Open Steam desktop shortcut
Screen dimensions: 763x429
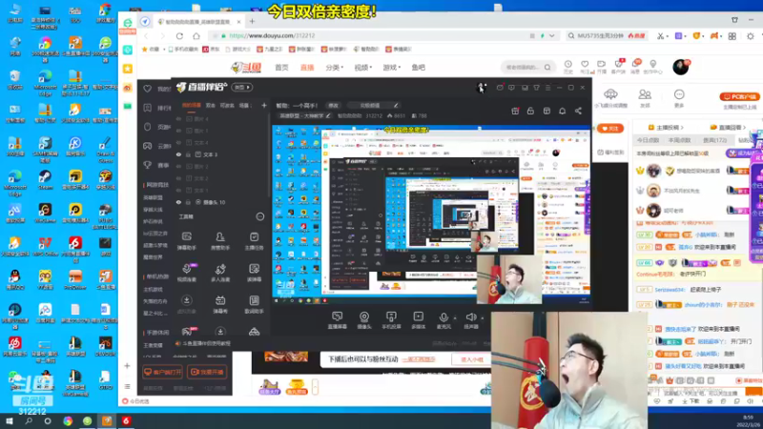[45, 179]
